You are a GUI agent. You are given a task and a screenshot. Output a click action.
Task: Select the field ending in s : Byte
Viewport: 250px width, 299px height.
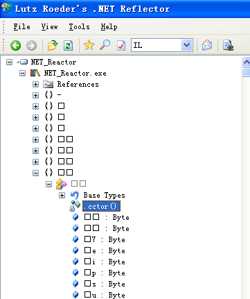(105, 284)
